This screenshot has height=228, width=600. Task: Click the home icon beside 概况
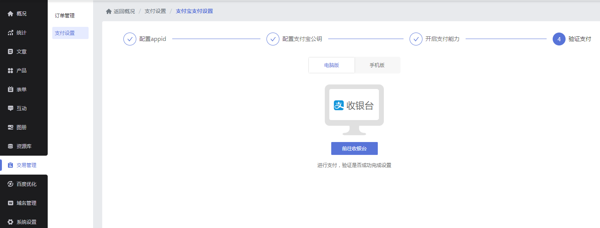pos(10,14)
